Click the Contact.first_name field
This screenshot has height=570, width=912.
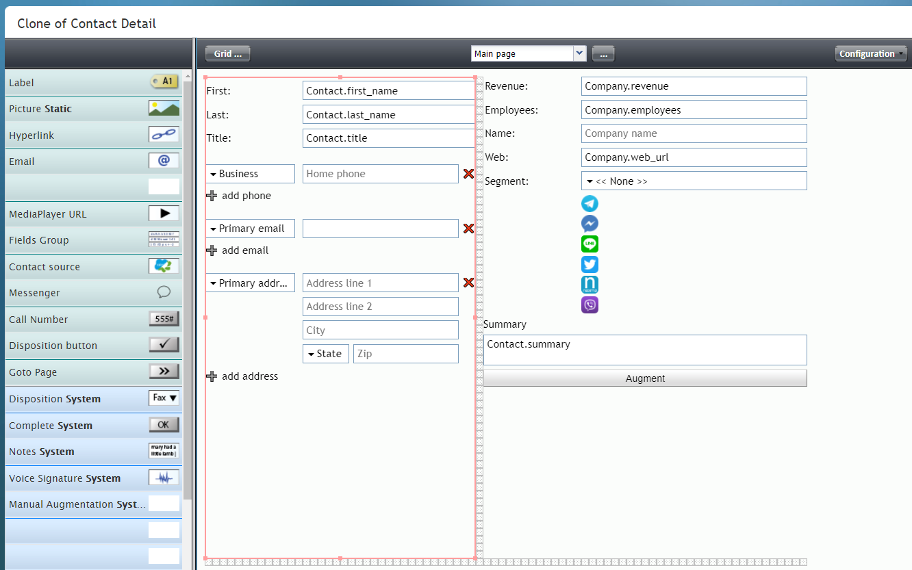(x=388, y=91)
